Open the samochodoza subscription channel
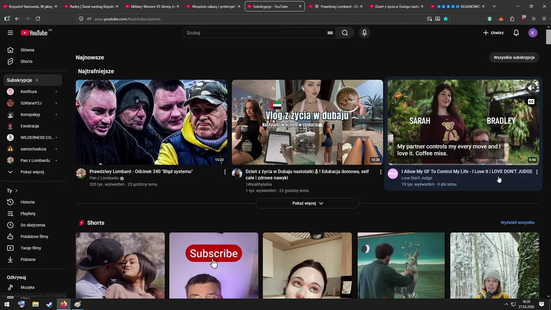 pyautogui.click(x=34, y=149)
